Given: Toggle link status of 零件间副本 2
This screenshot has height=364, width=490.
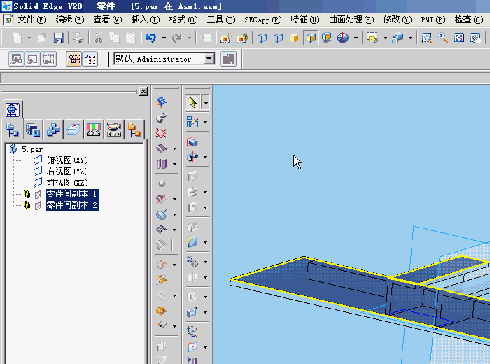Looking at the screenshot, I should pos(27,205).
